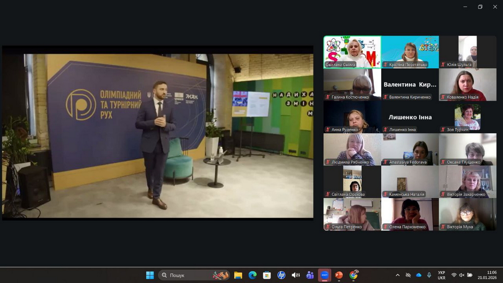
Task: Switch the UKR keyboard language indicator
Action: click(x=442, y=275)
